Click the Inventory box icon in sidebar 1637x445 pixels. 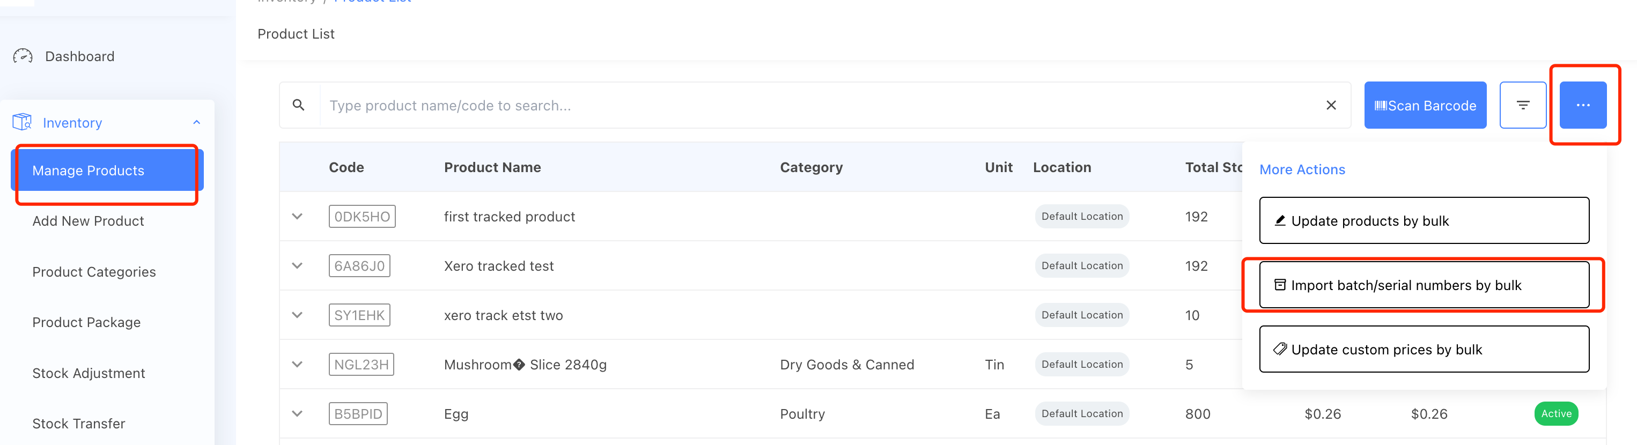tap(22, 122)
